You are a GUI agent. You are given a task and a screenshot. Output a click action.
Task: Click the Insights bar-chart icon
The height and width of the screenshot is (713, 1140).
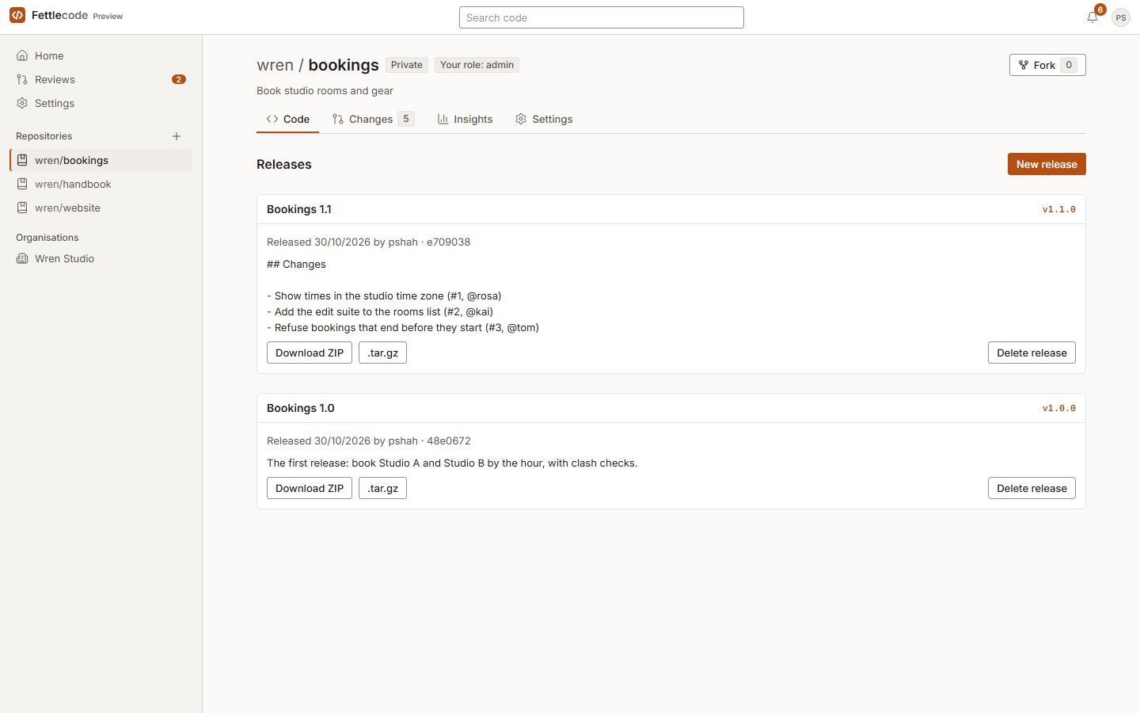tap(443, 119)
